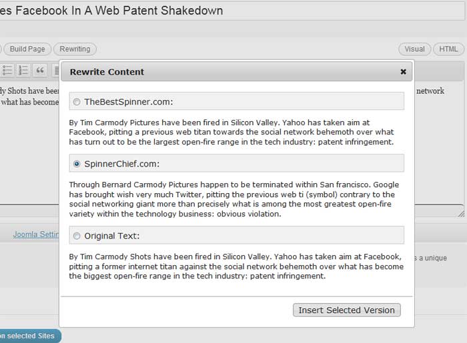
Task: Click the align text icon beside blockquote
Action: (x=55, y=70)
